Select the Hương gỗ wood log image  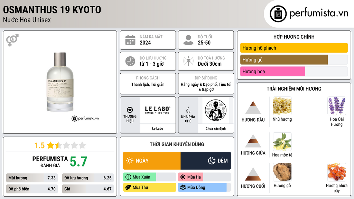click(x=282, y=172)
